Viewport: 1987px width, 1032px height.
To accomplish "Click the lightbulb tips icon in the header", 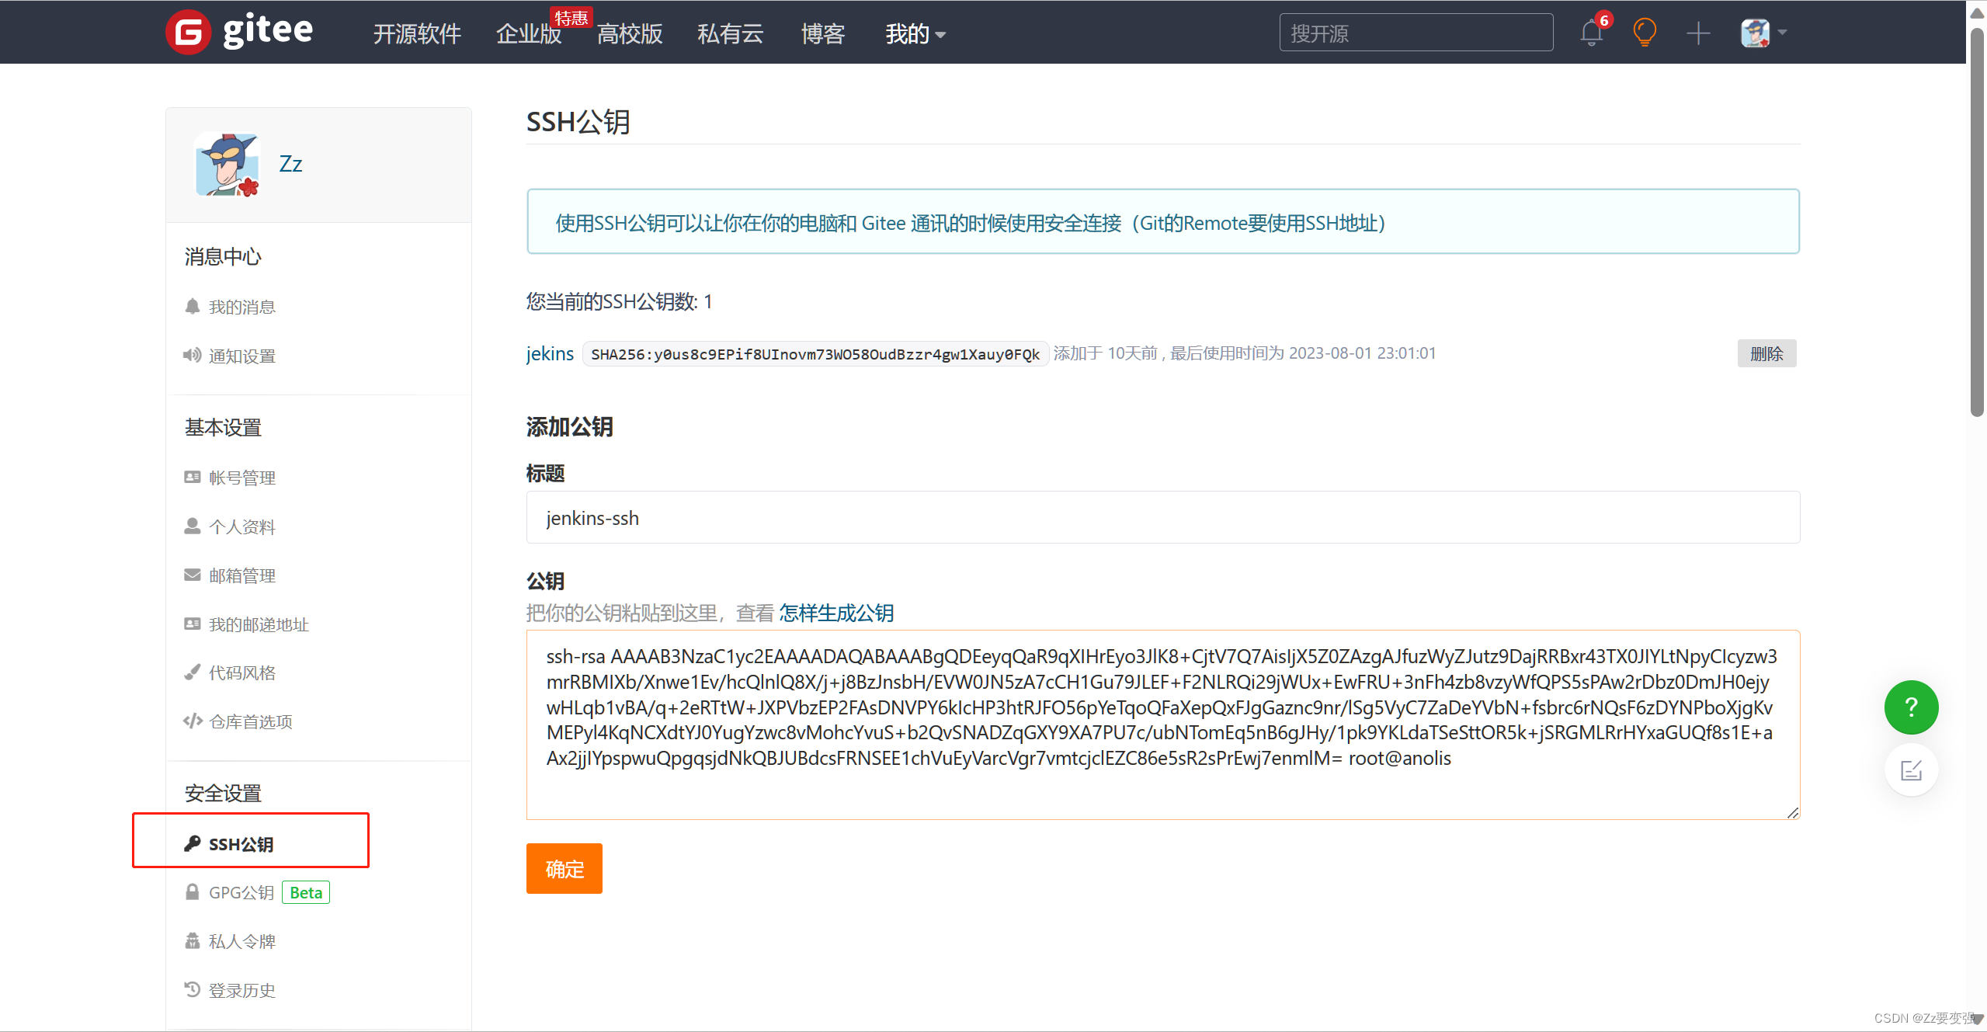I will point(1645,33).
